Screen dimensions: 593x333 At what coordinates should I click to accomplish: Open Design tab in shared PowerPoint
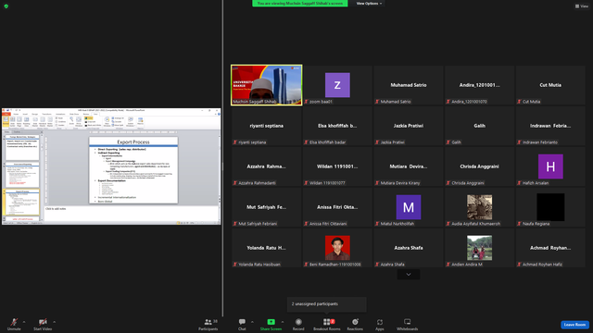tap(35, 114)
